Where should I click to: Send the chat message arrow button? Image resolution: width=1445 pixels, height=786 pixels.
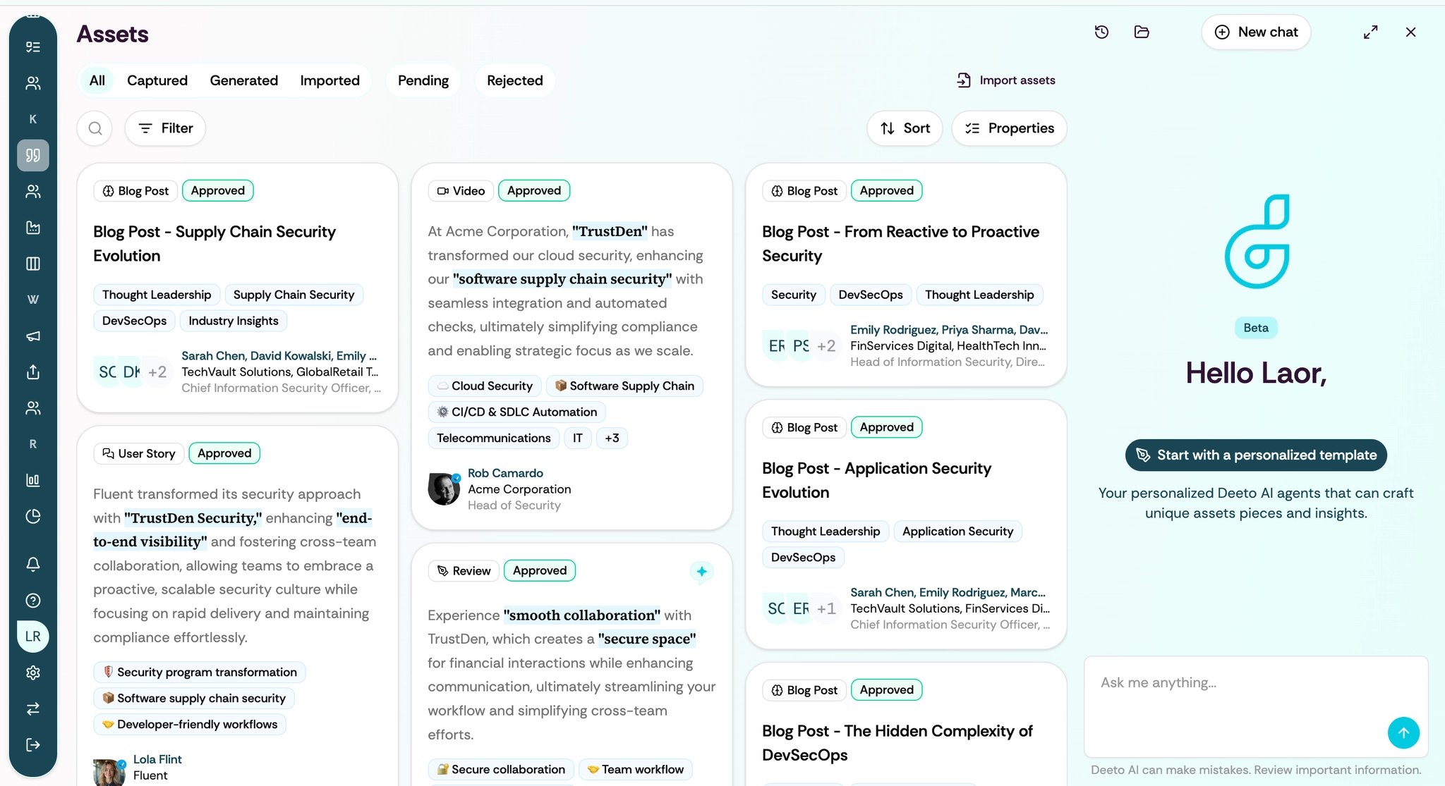coord(1403,733)
